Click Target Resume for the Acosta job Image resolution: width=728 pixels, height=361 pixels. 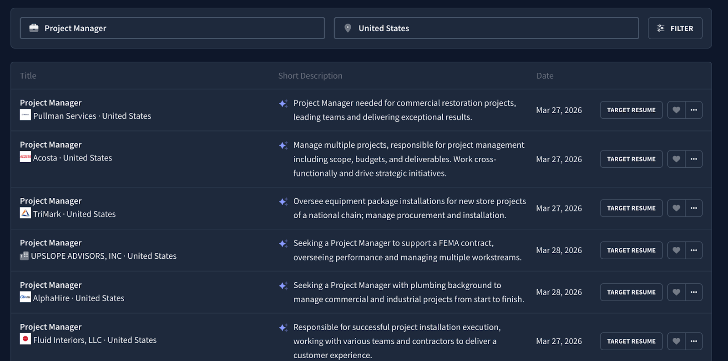(631, 159)
